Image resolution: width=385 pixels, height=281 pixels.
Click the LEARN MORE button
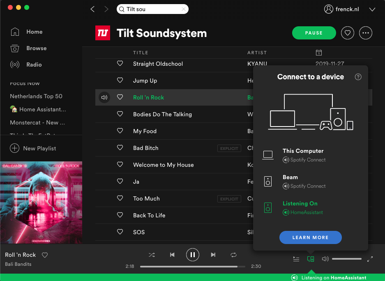coord(310,237)
